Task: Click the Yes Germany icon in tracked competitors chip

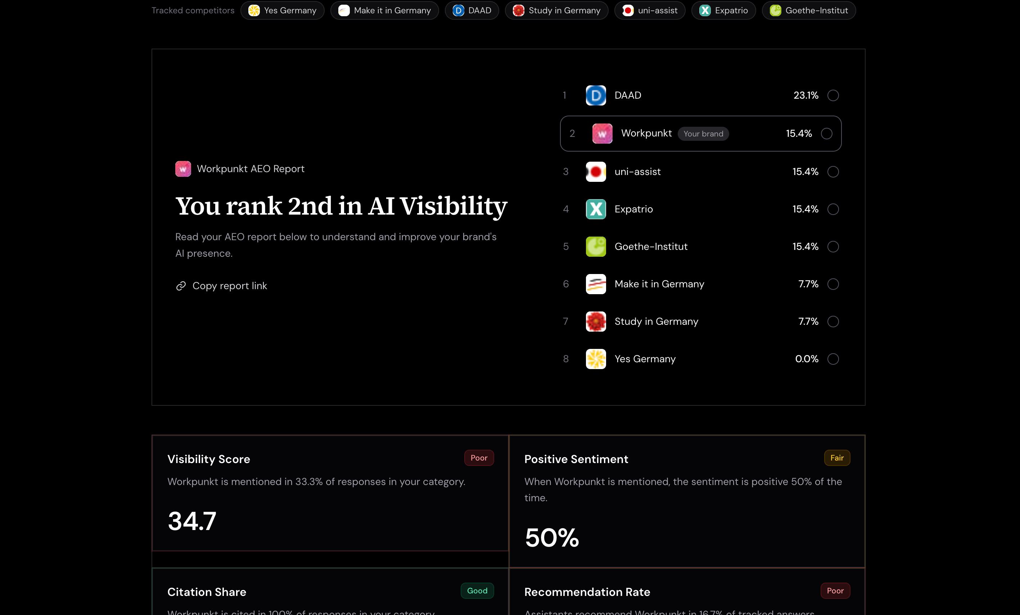Action: click(x=254, y=10)
